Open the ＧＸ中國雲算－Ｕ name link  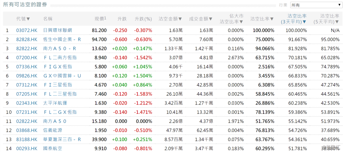click(62, 75)
